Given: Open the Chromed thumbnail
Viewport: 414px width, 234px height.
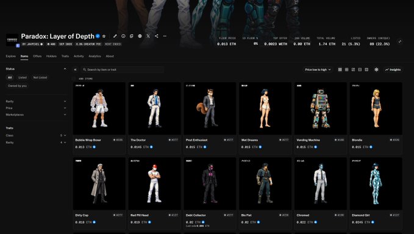Looking at the screenshot, I should [321, 183].
